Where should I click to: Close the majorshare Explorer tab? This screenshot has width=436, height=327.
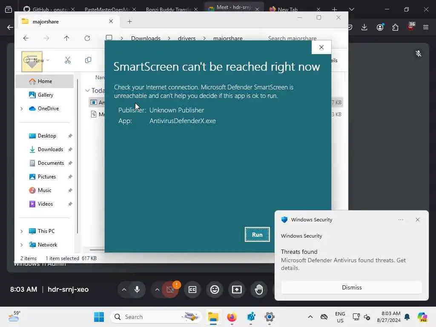[111, 21]
